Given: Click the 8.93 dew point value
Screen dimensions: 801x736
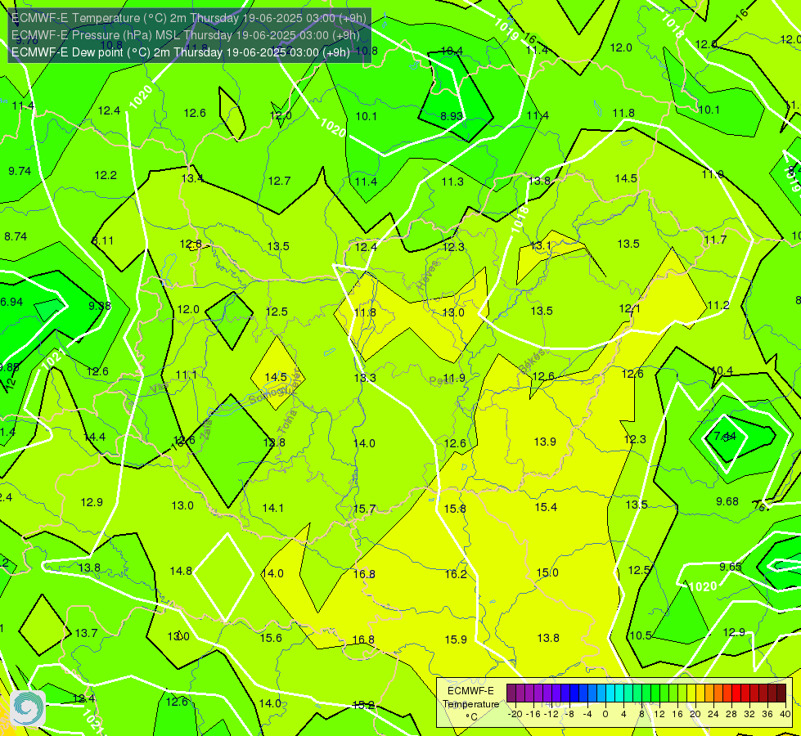Looking at the screenshot, I should (452, 116).
